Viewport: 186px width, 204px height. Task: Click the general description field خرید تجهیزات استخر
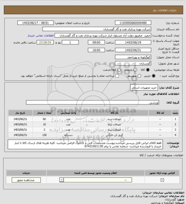(x=144, y=88)
